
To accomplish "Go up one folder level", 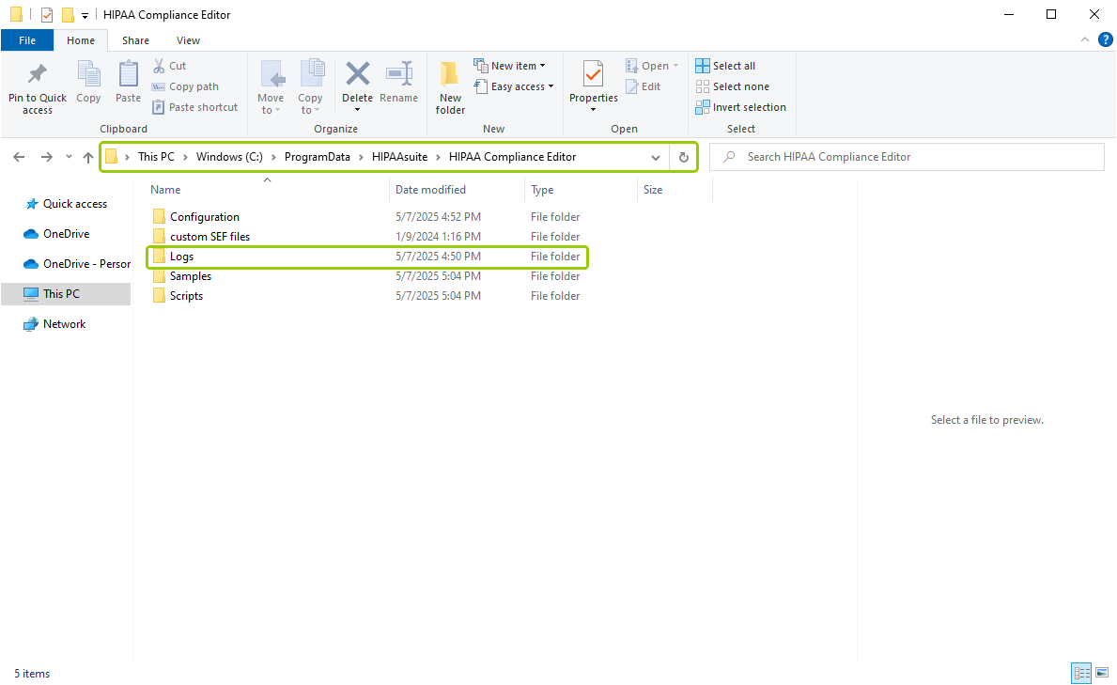I will point(87,157).
